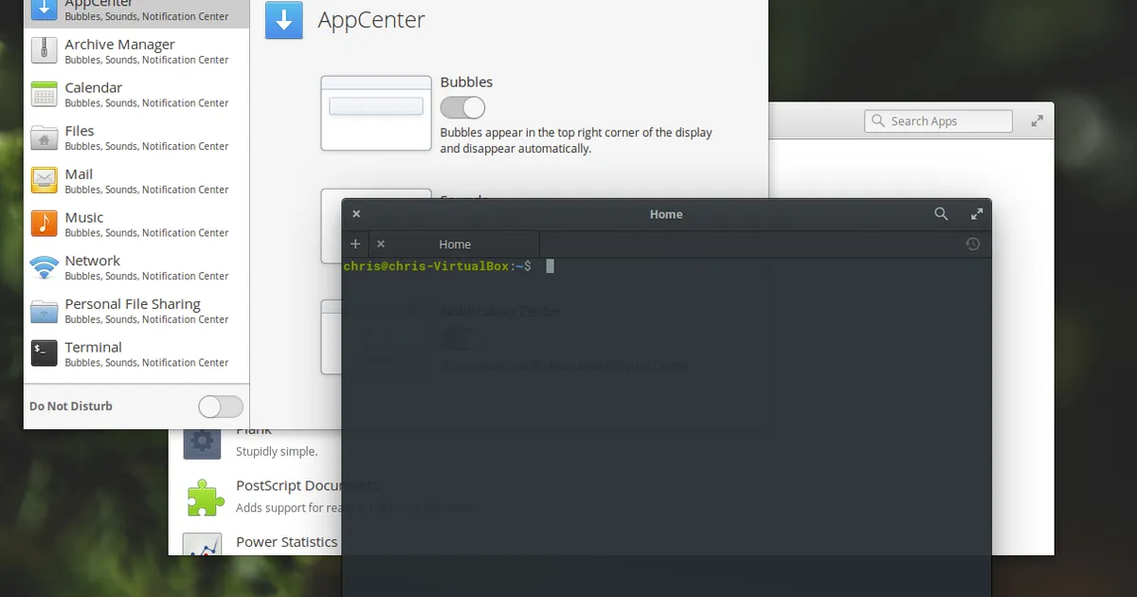Select the Music app entry

(136, 224)
